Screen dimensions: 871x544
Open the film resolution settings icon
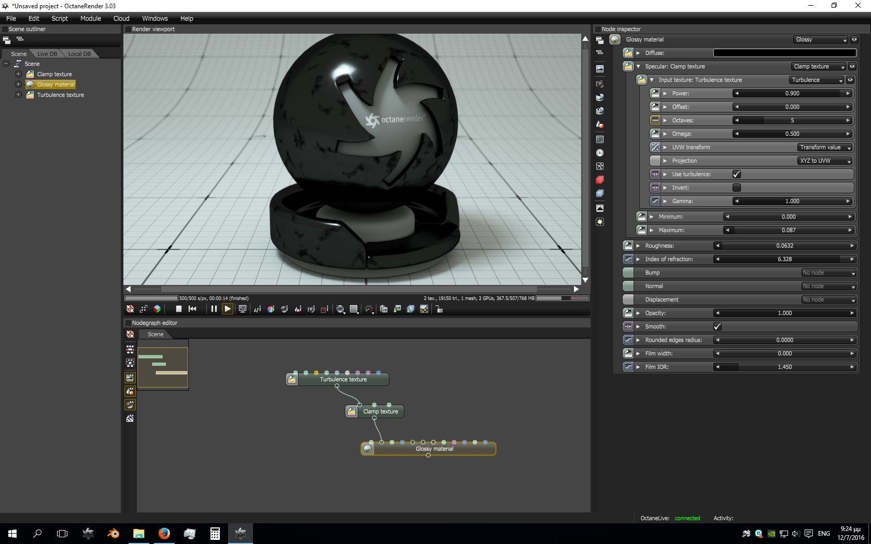tap(600, 139)
